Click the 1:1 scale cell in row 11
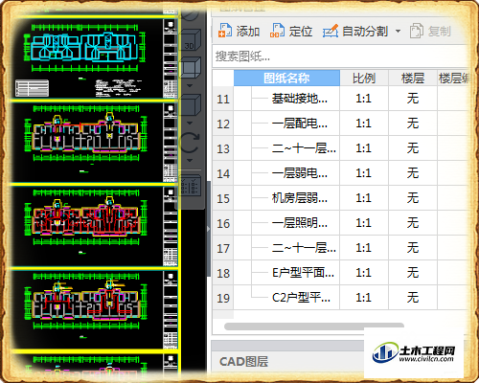This screenshot has height=383, width=479. tap(364, 99)
